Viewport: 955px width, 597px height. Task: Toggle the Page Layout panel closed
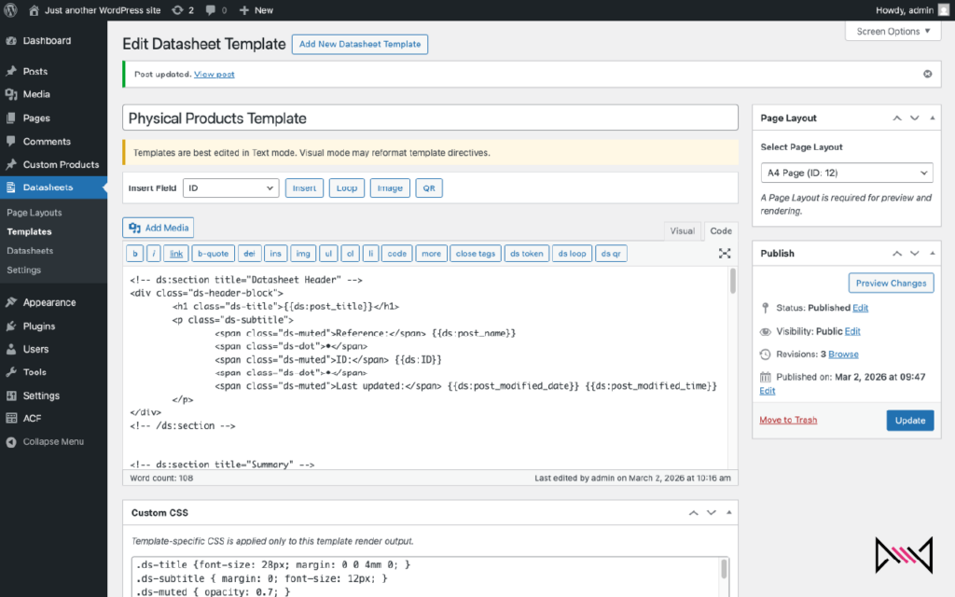point(934,118)
